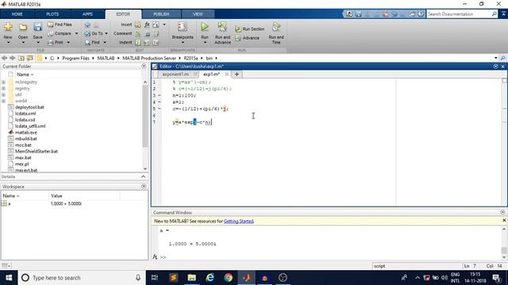Switch to the PUBLISH tab
The width and height of the screenshot is (508, 285).
pos(161,14)
